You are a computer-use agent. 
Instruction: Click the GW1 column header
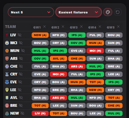(37, 27)
